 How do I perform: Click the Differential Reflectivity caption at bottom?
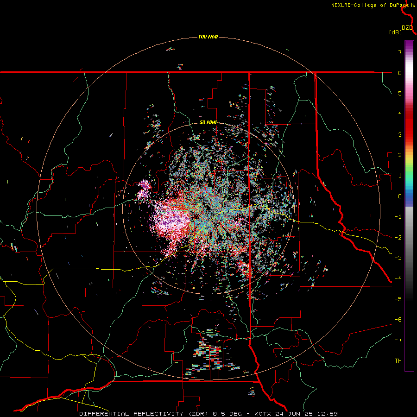[x=208, y=414]
